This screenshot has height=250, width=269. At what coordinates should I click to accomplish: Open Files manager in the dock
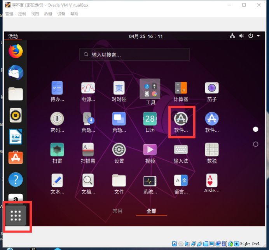click(x=16, y=94)
